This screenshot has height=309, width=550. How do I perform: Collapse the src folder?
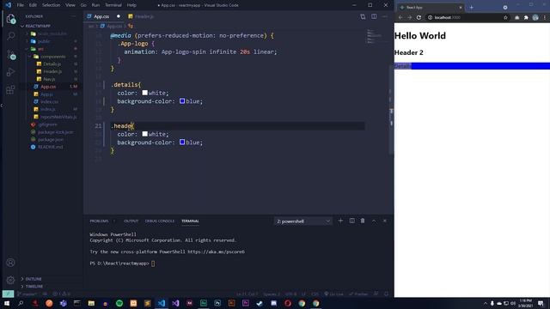pyautogui.click(x=40, y=49)
